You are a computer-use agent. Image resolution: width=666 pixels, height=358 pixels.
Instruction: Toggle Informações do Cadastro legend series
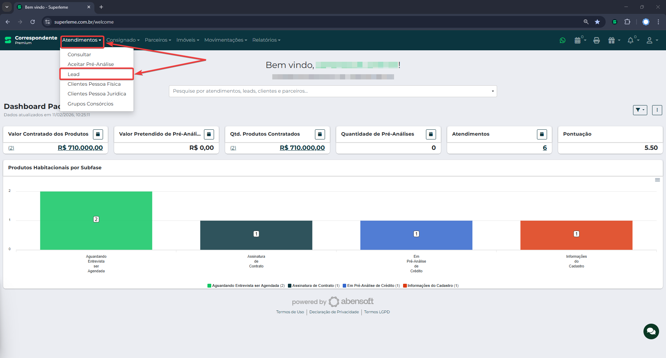pyautogui.click(x=430, y=285)
